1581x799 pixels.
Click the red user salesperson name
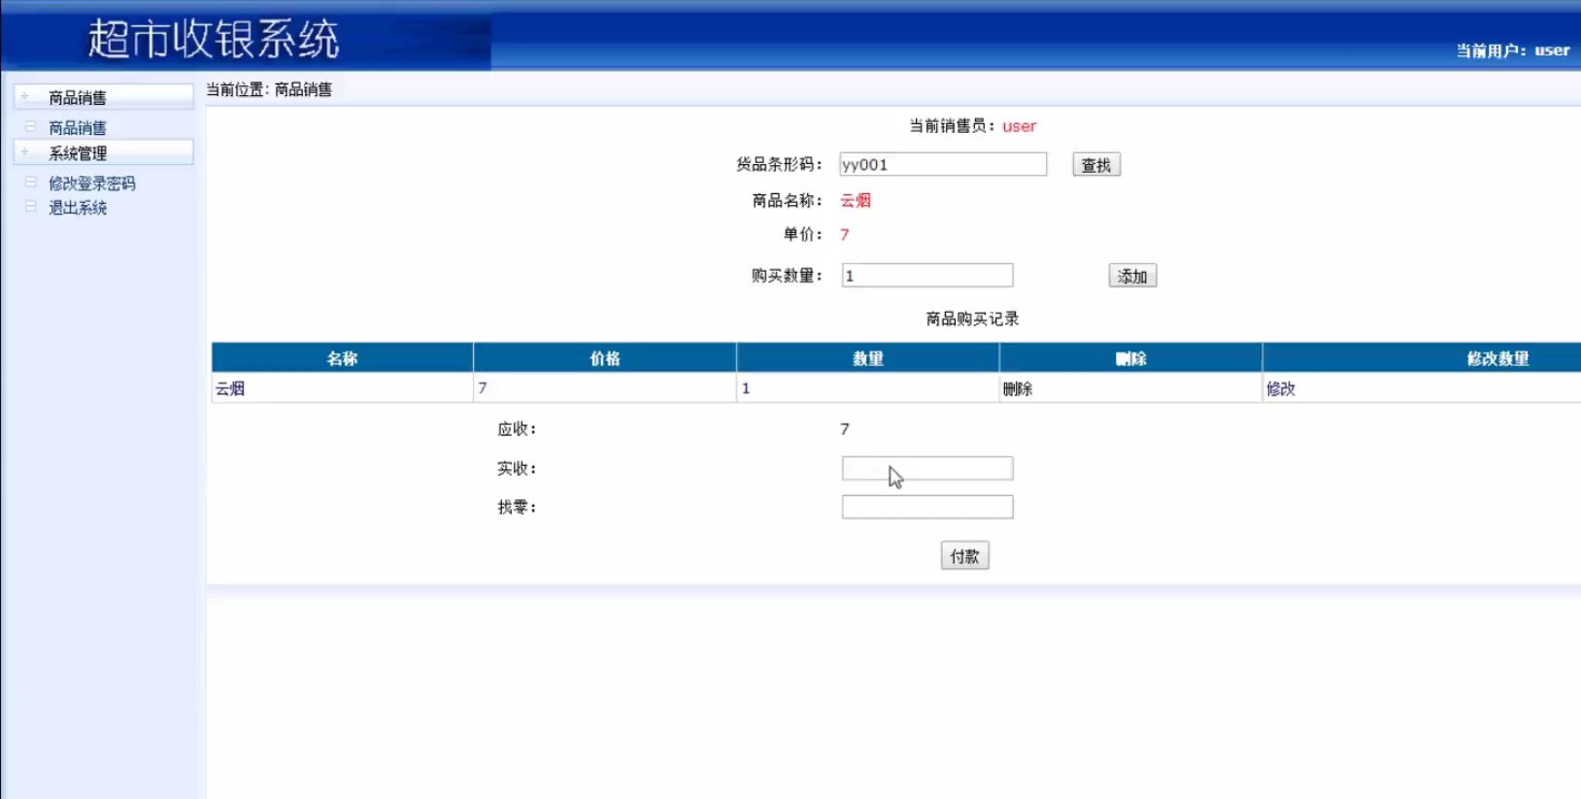pyautogui.click(x=1019, y=126)
